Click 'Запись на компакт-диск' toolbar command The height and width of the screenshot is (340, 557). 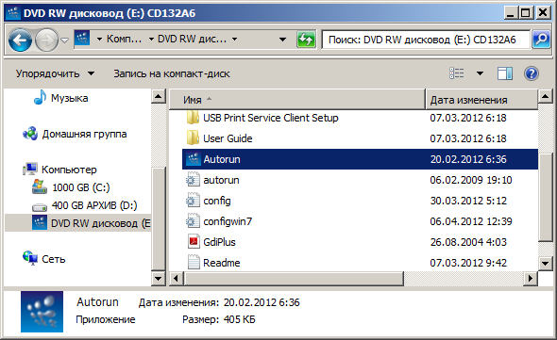coord(172,73)
